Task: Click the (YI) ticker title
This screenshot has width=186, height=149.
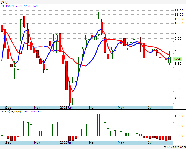Action: [4, 2]
